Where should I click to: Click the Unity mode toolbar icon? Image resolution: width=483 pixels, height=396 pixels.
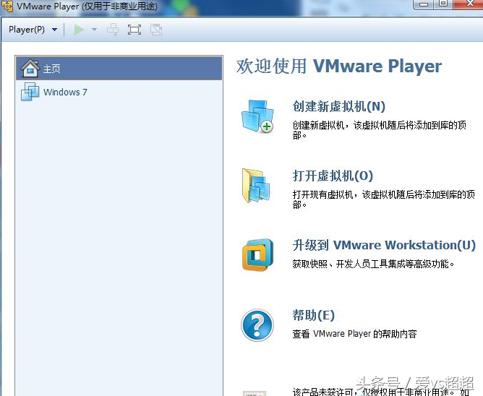pos(156,30)
